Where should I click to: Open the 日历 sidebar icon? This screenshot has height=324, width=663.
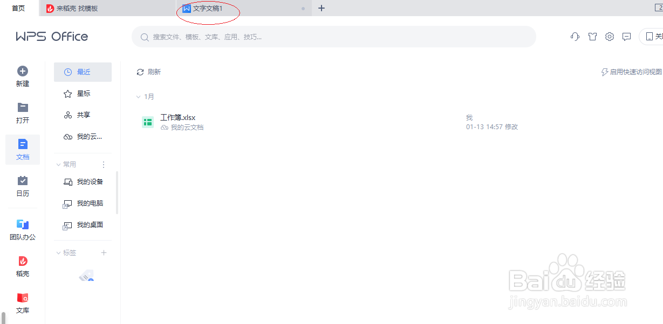(23, 186)
